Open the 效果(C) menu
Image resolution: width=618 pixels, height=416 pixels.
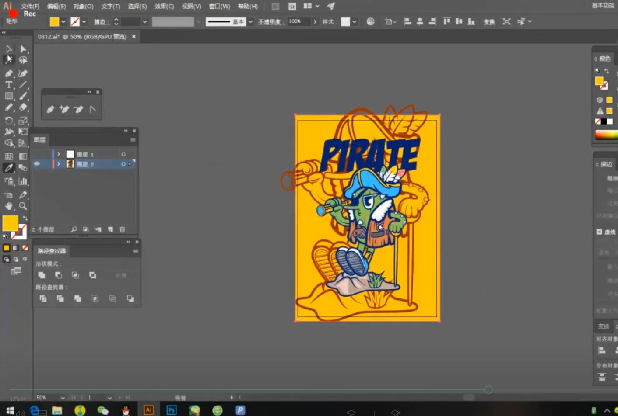click(x=164, y=7)
